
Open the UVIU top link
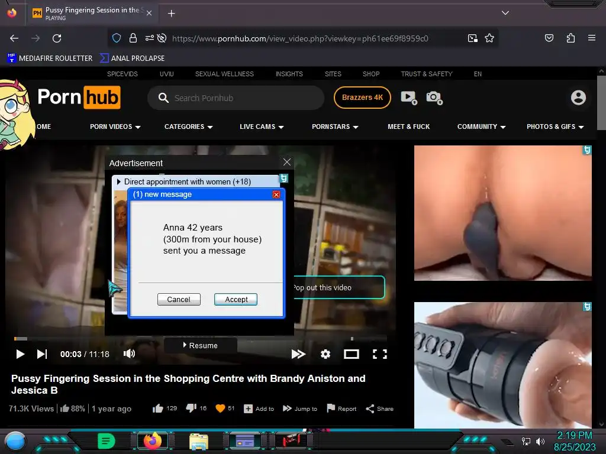166,74
